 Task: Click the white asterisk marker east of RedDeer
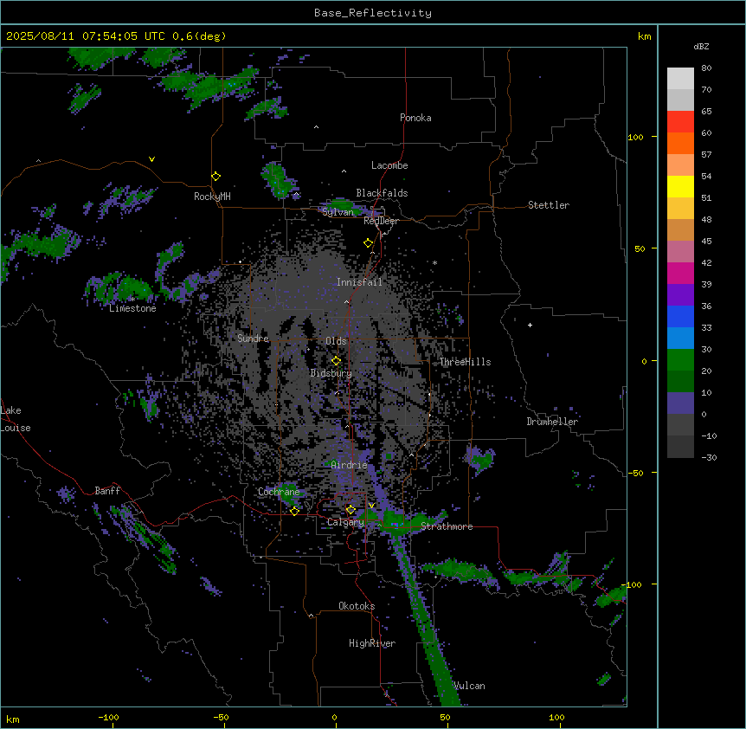pos(434,262)
